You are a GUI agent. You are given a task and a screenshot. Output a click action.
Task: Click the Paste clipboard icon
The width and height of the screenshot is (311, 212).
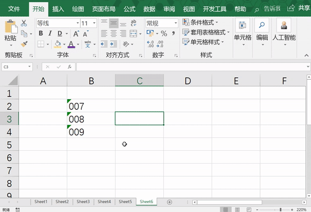click(11, 27)
